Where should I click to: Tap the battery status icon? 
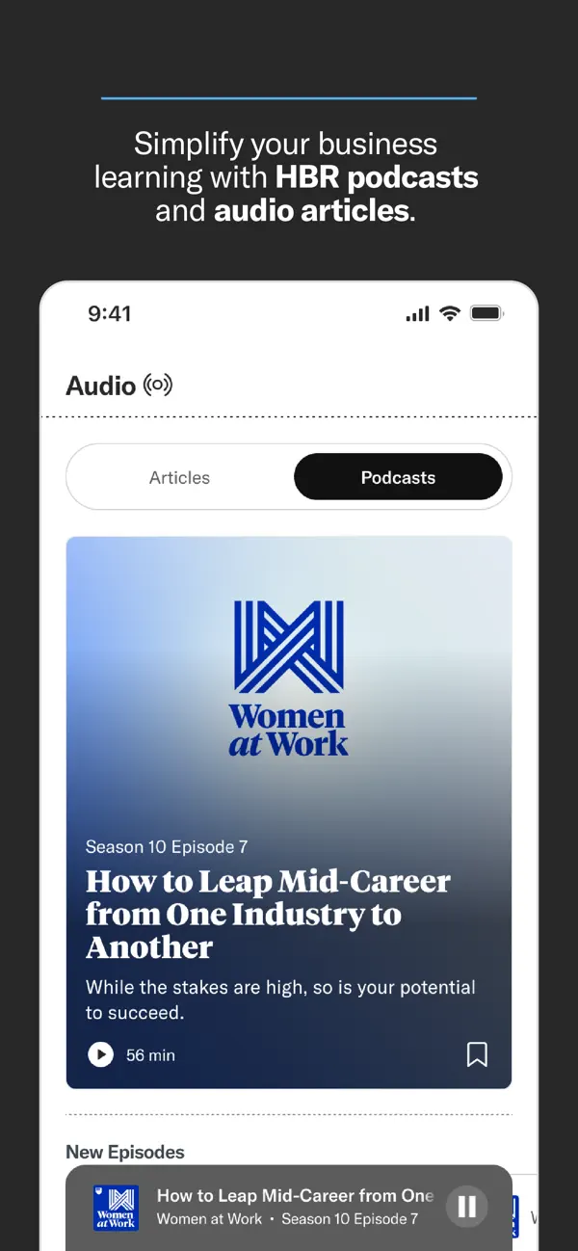[x=486, y=313]
